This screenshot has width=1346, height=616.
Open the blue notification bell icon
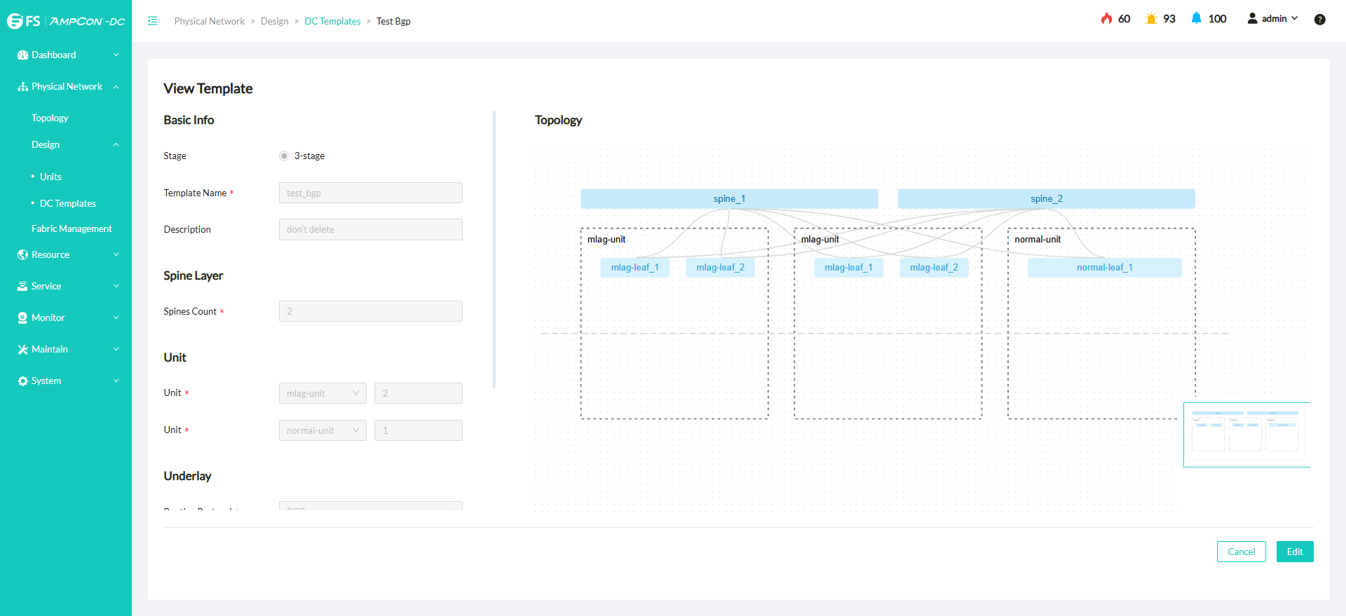pyautogui.click(x=1196, y=19)
